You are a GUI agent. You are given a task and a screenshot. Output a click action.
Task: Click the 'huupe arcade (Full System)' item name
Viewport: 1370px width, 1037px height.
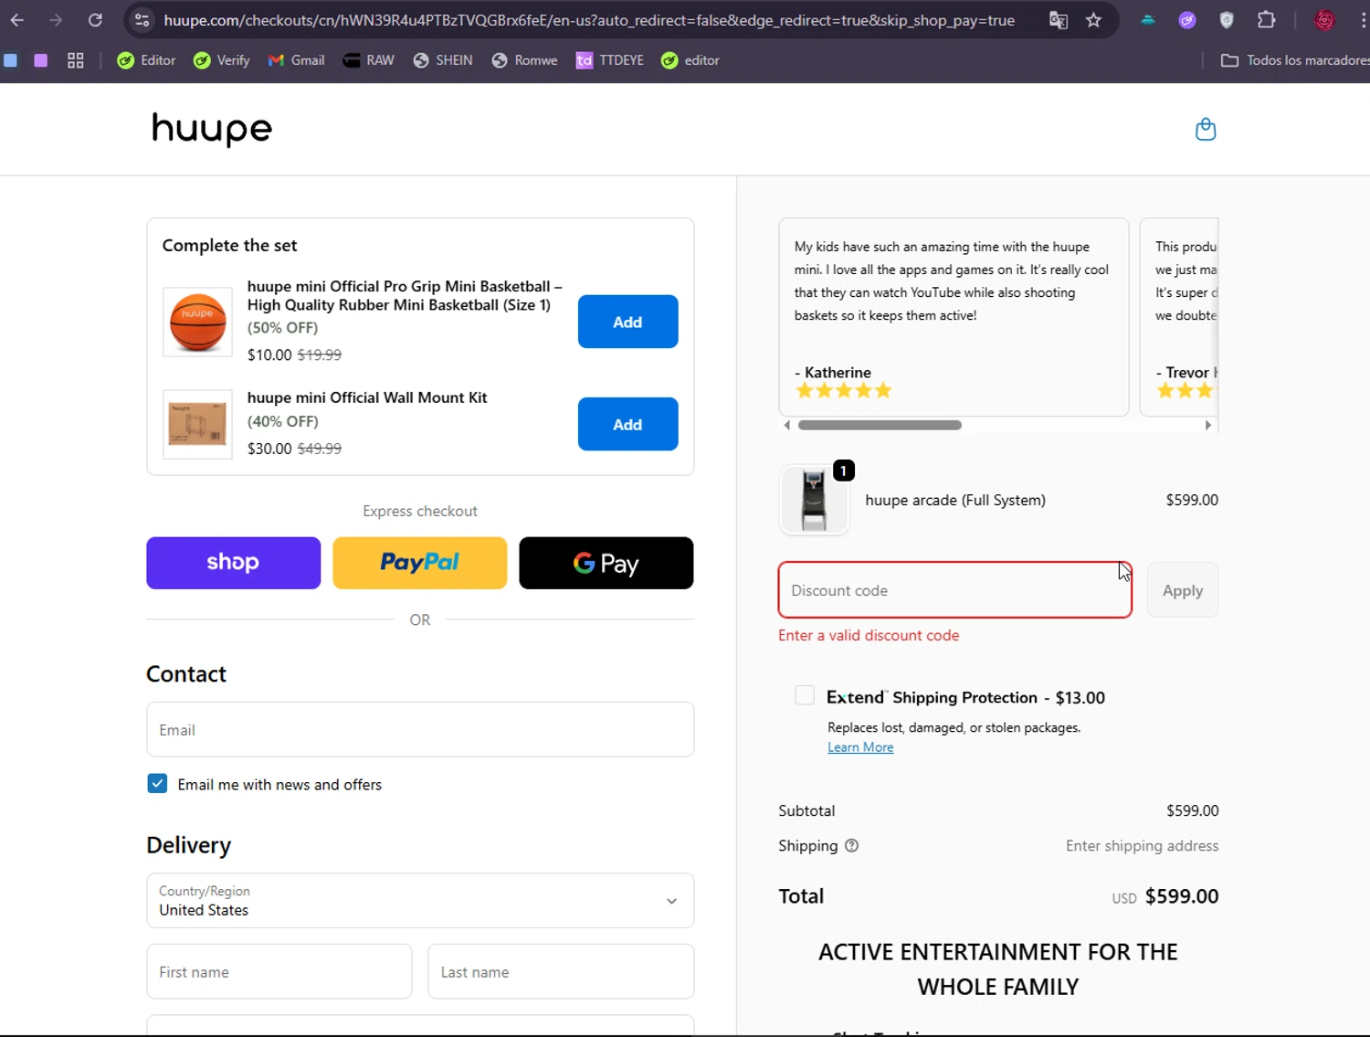[955, 500]
